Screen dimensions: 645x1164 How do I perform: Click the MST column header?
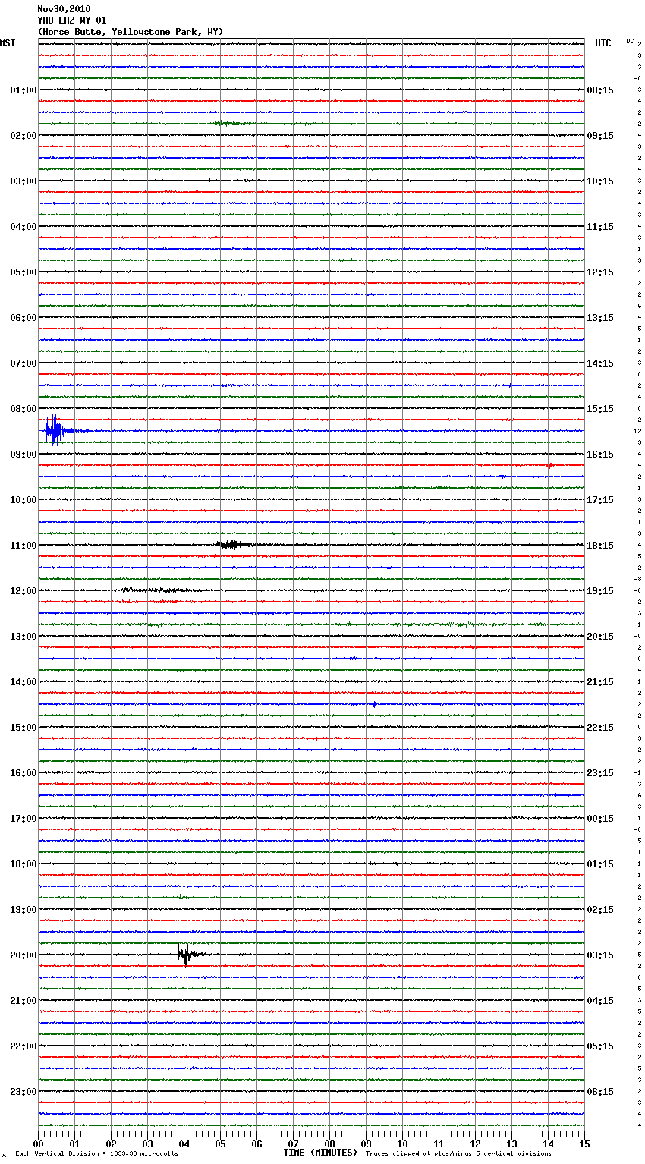8,43
